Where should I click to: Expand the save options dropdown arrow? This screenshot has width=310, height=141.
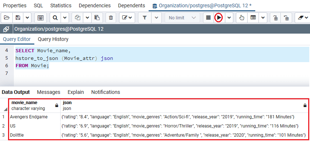tap(27, 18)
